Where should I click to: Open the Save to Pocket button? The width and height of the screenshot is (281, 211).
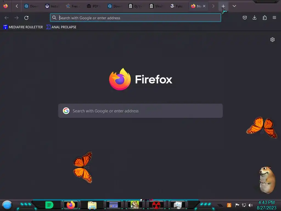[x=245, y=18]
